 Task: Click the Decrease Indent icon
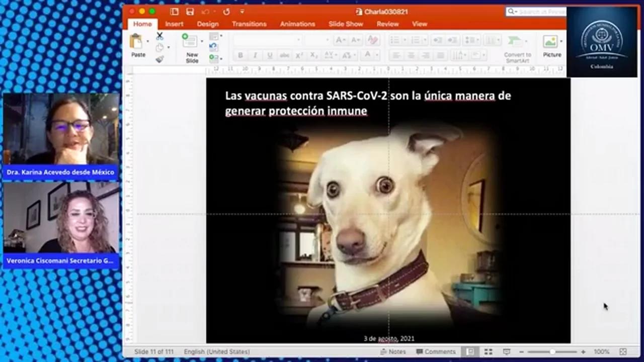pyautogui.click(x=438, y=40)
